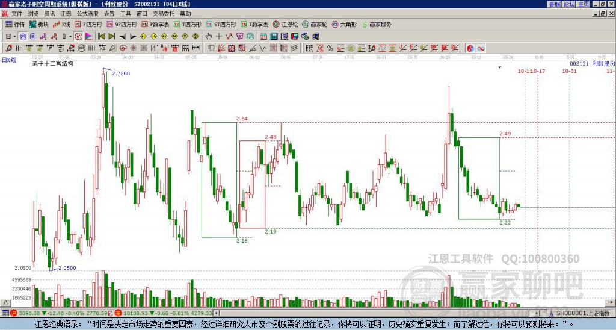This screenshot has width=616, height=330.
Task: Click the red zigzag wave icon
Action: point(229,36)
